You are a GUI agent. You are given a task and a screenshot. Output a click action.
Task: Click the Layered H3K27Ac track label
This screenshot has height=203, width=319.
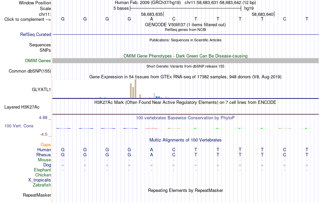pos(22,107)
